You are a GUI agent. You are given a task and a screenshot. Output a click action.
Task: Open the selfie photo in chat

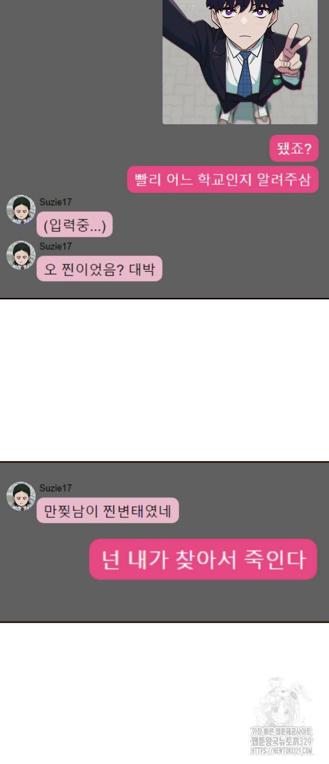pos(240,62)
